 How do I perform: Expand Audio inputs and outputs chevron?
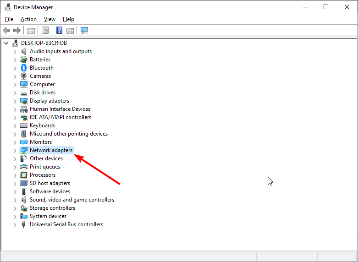[x=15, y=52]
